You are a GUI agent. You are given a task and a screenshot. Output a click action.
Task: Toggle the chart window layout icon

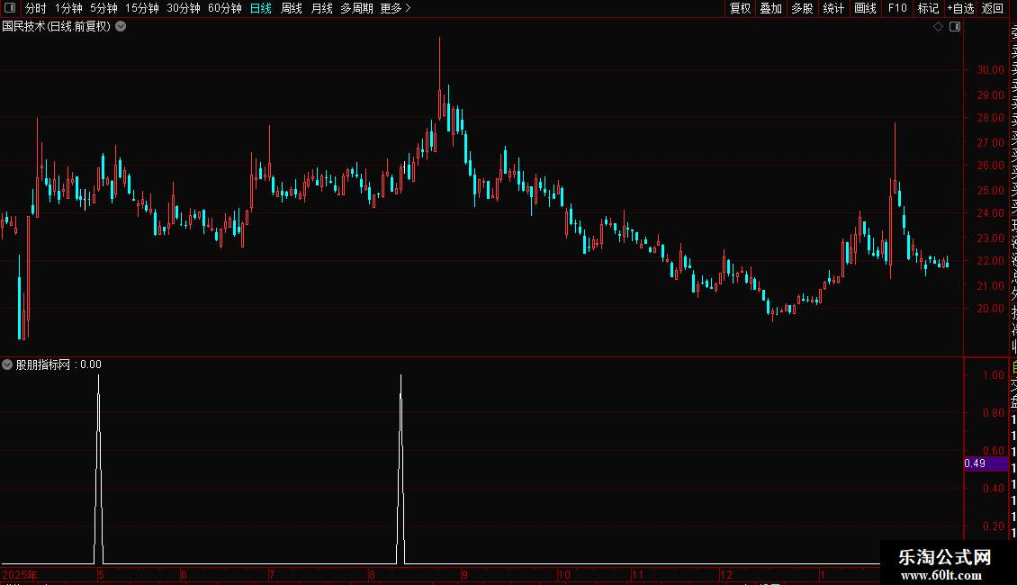[955, 27]
